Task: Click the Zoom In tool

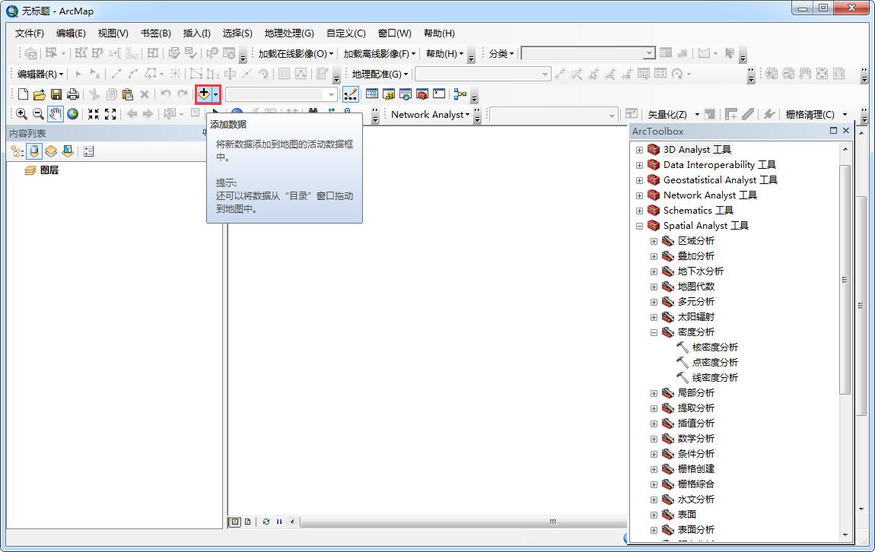Action: pos(21,113)
